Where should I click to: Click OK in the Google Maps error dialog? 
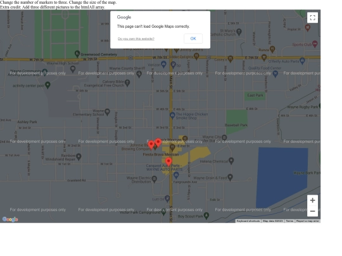point(193,39)
